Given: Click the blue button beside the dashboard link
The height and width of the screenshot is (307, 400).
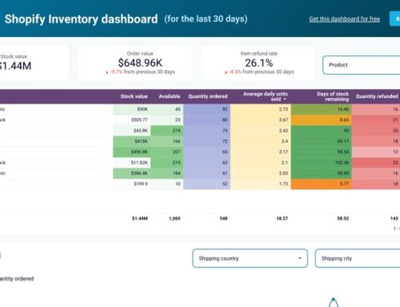Looking at the screenshot, I should pyautogui.click(x=395, y=18).
